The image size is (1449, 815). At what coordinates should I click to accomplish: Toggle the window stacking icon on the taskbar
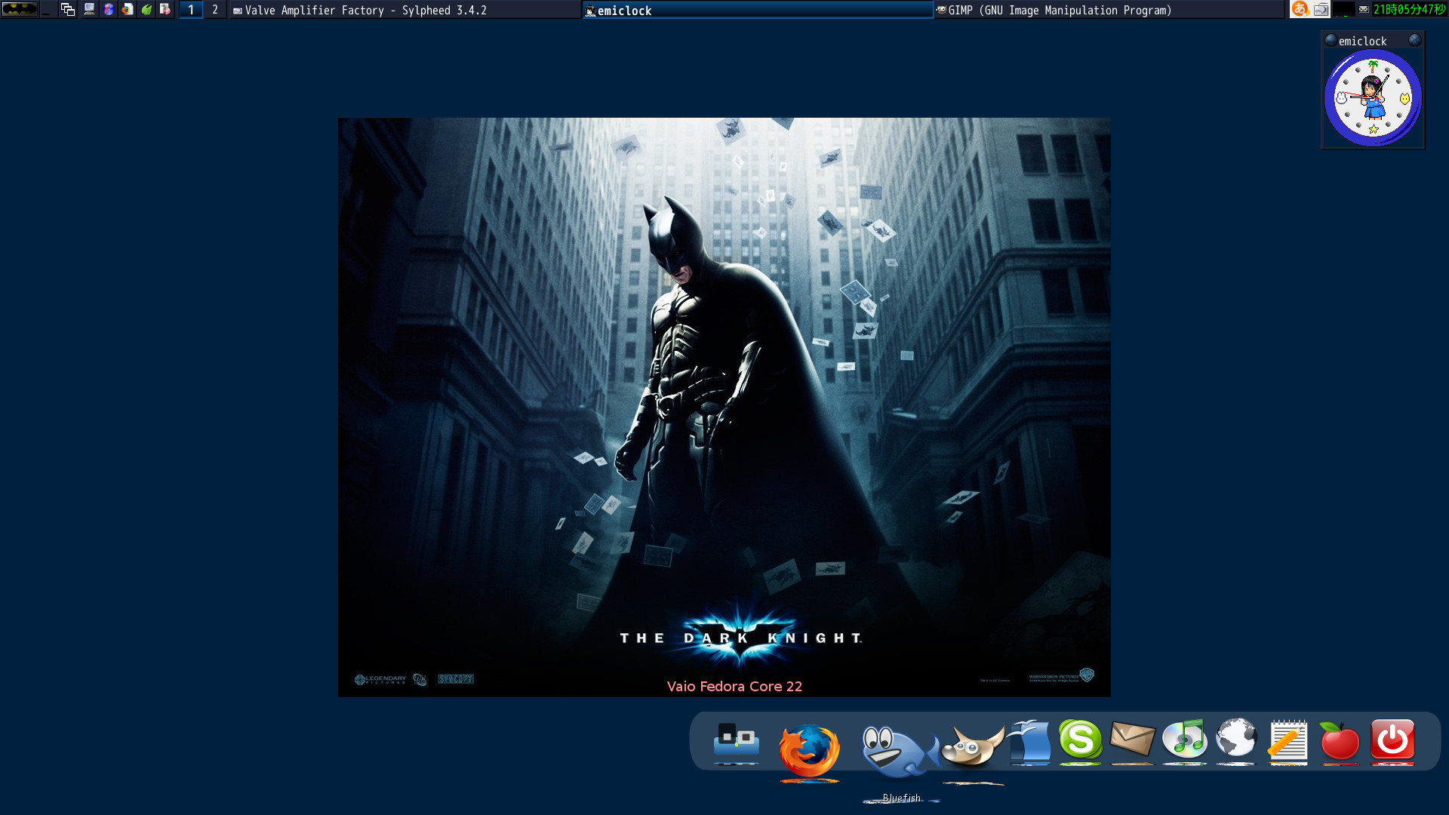(66, 10)
